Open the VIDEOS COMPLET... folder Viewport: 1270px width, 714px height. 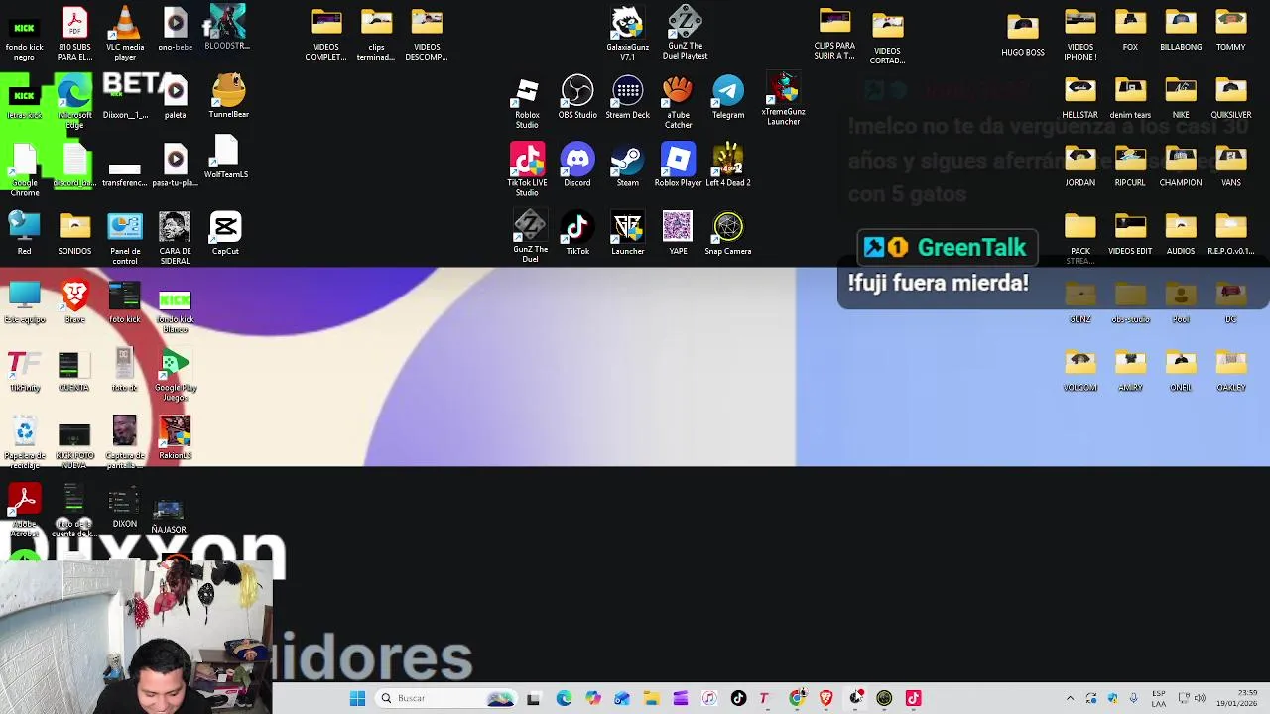[326, 34]
